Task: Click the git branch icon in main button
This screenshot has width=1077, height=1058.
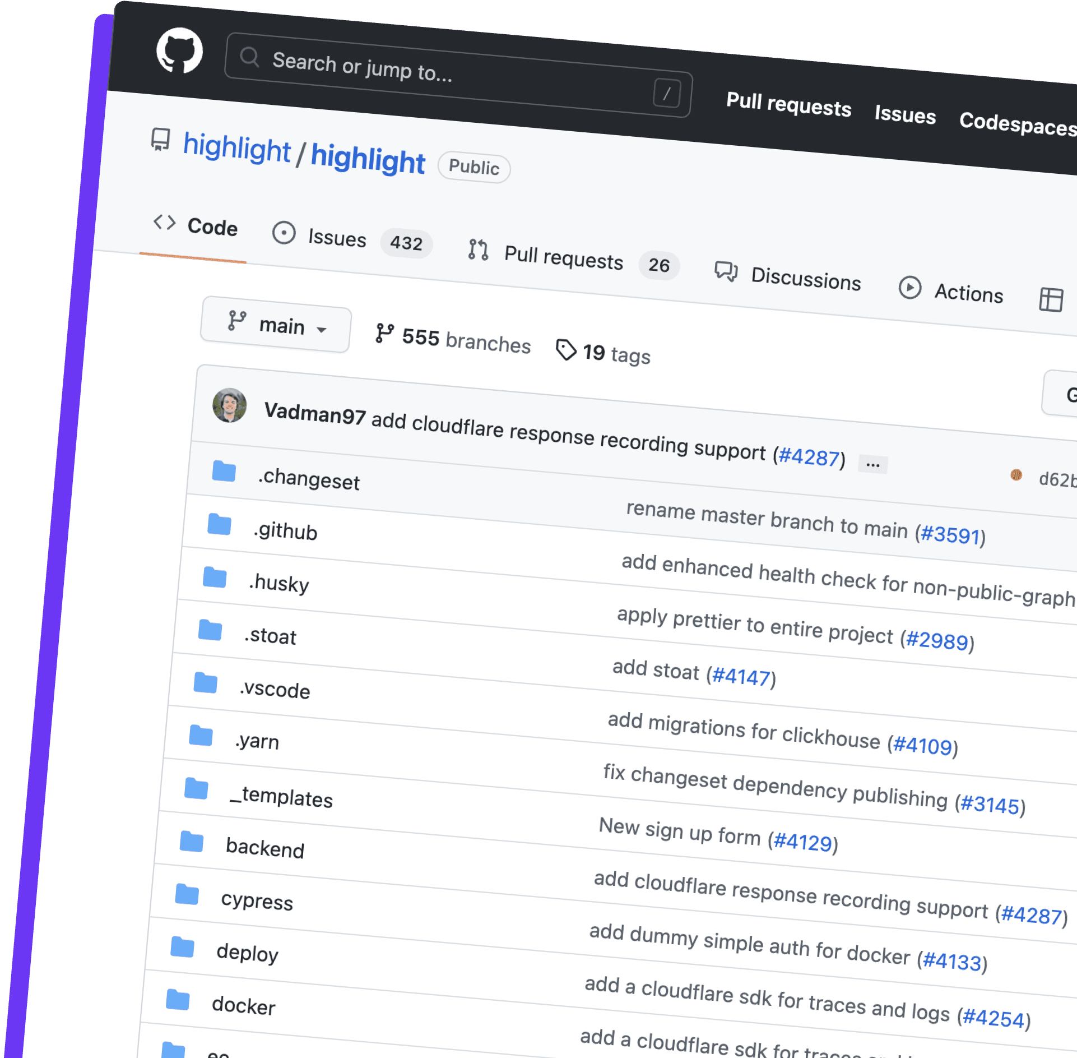Action: click(x=236, y=321)
